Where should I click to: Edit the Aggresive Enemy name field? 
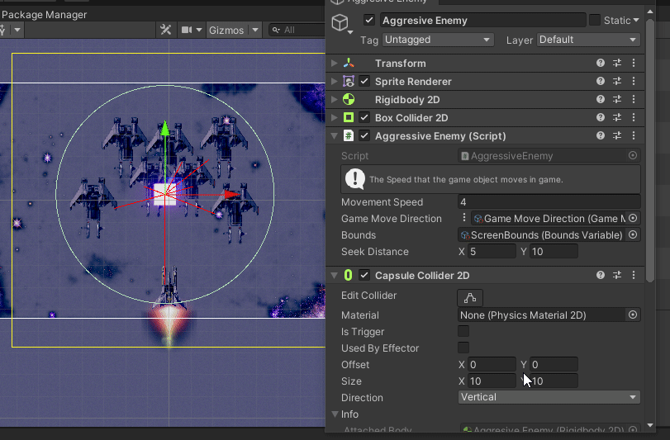482,21
